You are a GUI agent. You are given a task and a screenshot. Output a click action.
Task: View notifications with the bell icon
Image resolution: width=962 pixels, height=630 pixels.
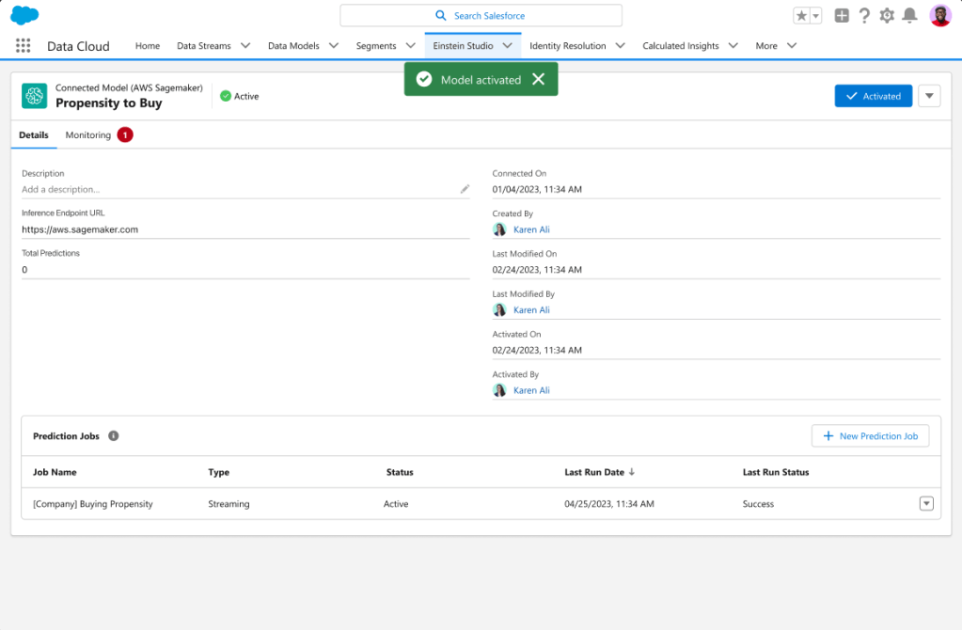click(907, 14)
